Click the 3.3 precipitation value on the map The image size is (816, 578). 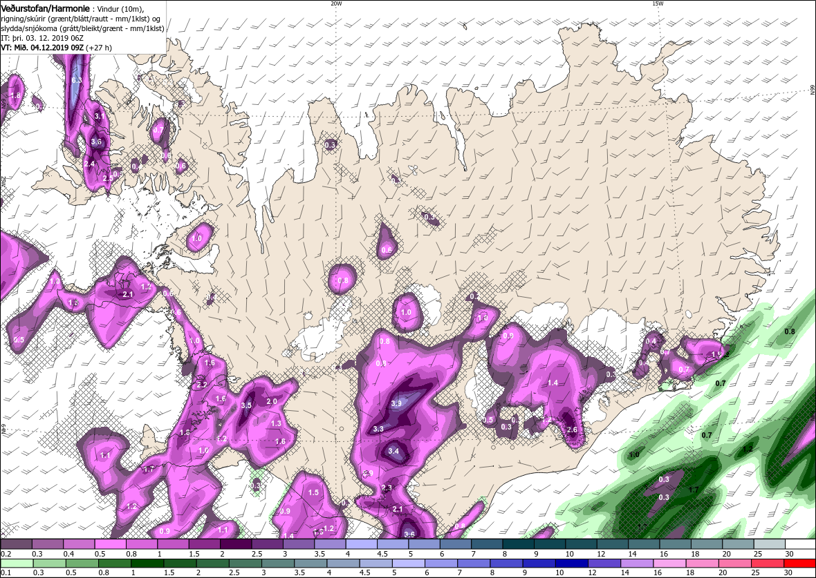378,429
